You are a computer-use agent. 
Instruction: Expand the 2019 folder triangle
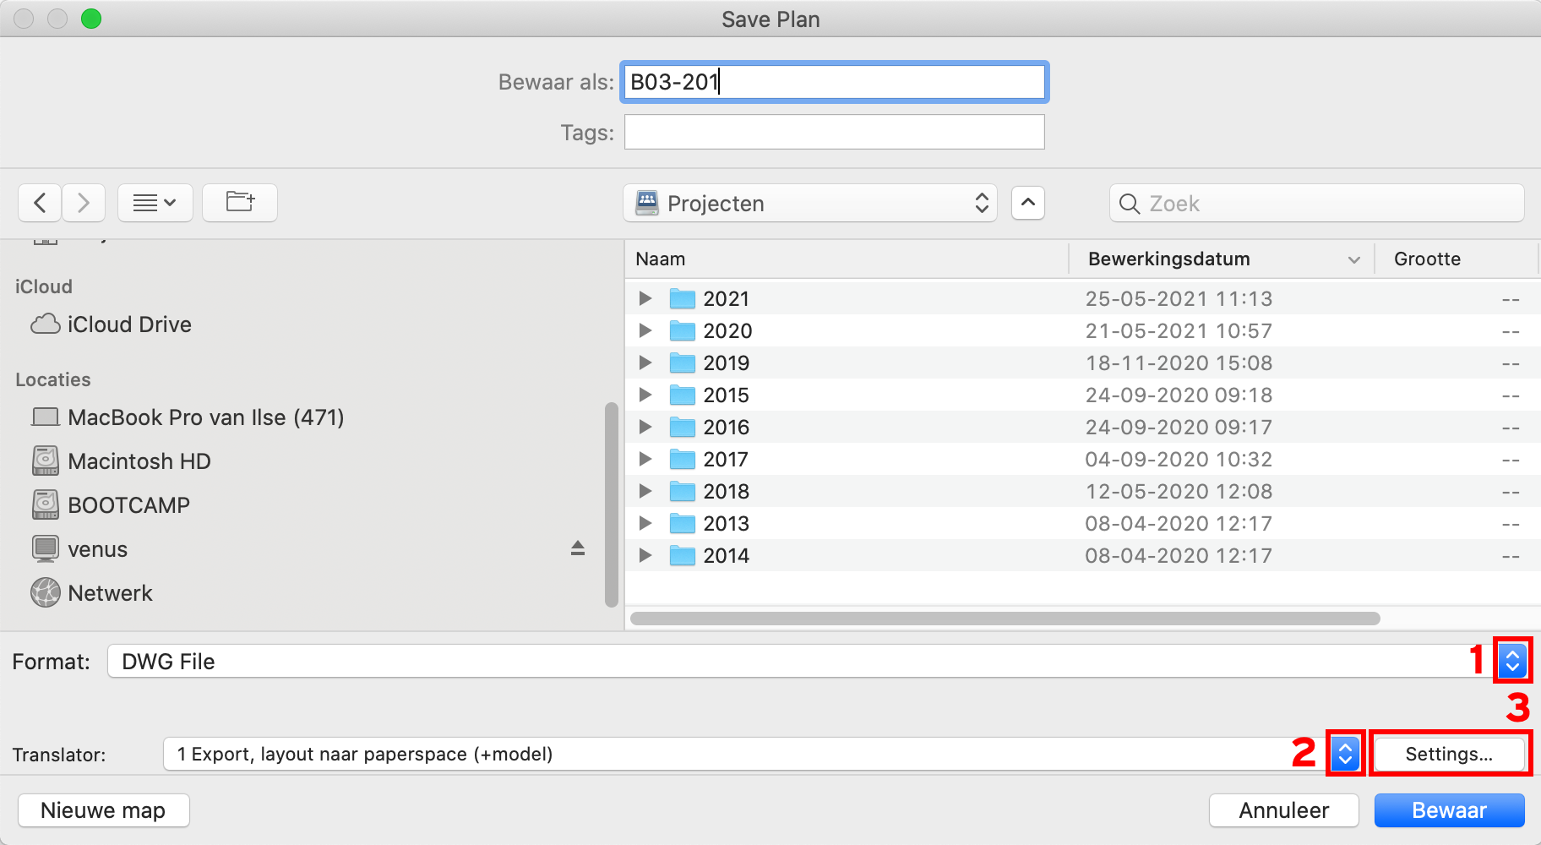(645, 363)
